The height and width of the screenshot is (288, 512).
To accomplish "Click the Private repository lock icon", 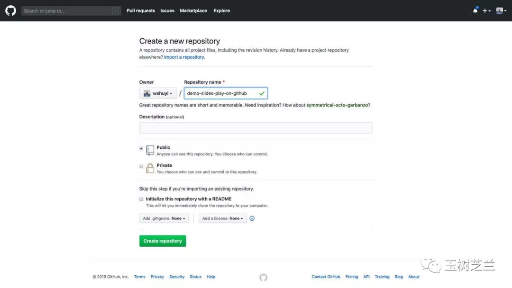I will tap(150, 168).
